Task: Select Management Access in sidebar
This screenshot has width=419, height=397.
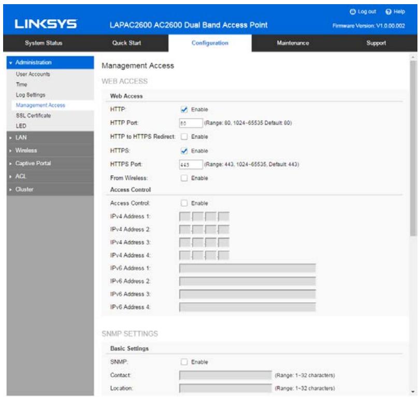Action: (x=40, y=105)
